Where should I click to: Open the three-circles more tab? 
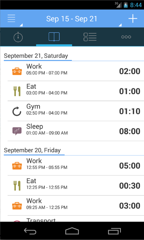click(x=126, y=37)
